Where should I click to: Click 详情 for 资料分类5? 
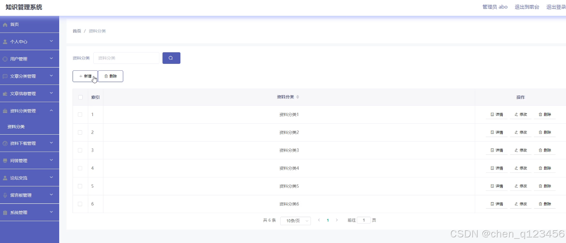click(497, 186)
